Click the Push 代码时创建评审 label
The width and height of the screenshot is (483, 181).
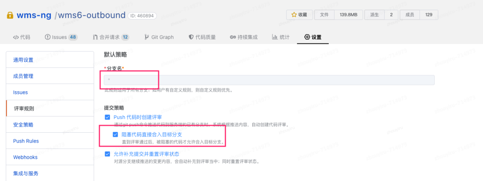click(138, 117)
